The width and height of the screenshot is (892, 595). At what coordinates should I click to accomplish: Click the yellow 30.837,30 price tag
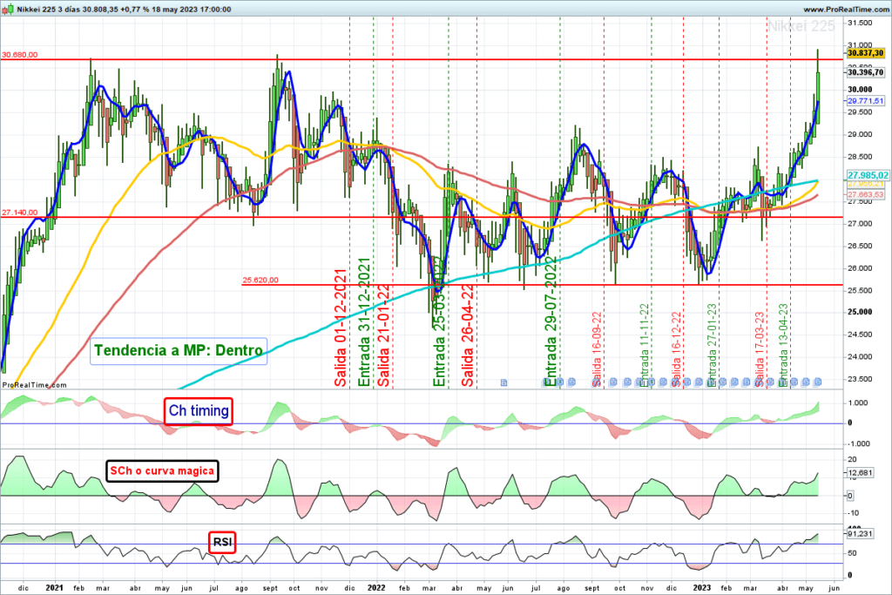click(865, 53)
